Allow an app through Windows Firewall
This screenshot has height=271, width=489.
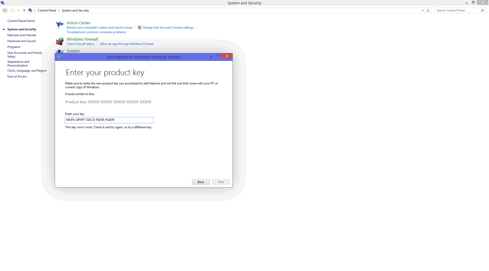click(127, 44)
